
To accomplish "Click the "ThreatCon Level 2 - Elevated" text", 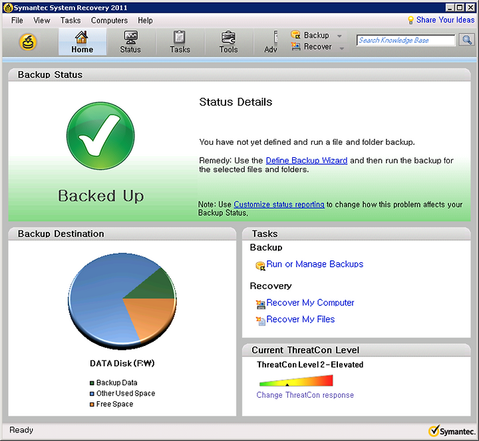I will point(310,365).
